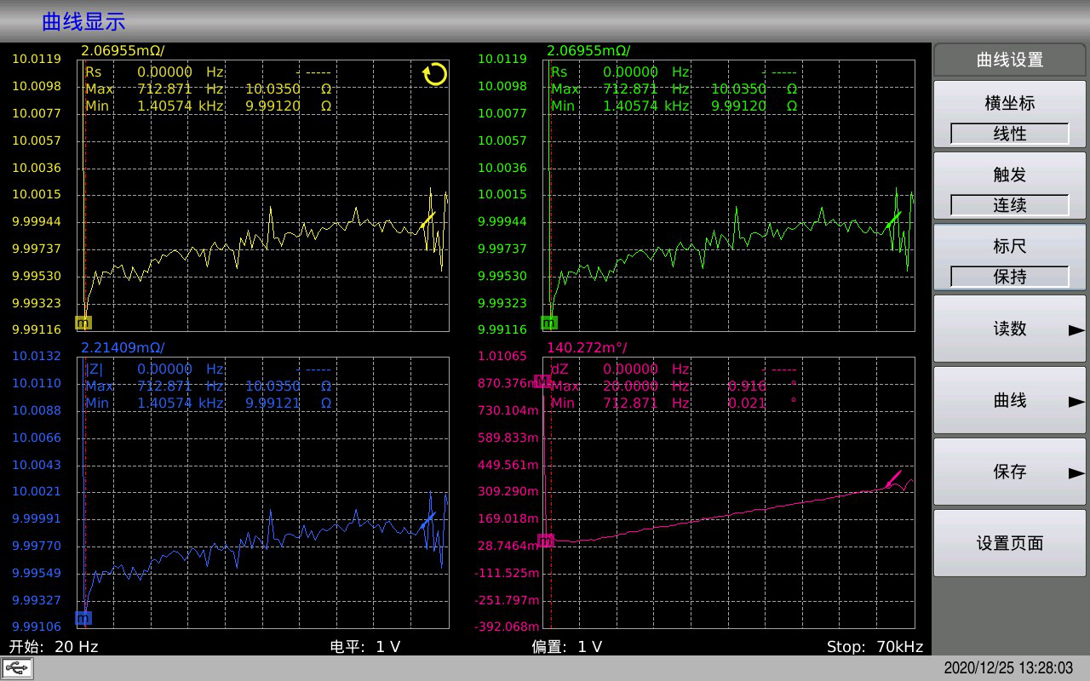The height and width of the screenshot is (681, 1090).
Task: Expand the 曲线 submenu
Action: pyautogui.click(x=1010, y=400)
